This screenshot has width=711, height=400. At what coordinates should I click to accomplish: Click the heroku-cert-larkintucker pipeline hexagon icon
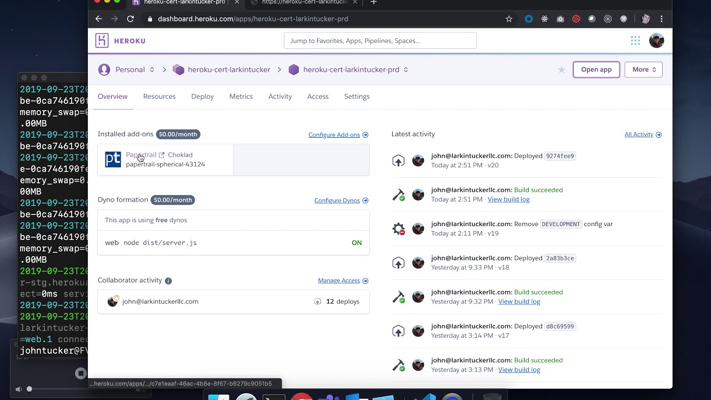[x=178, y=69]
